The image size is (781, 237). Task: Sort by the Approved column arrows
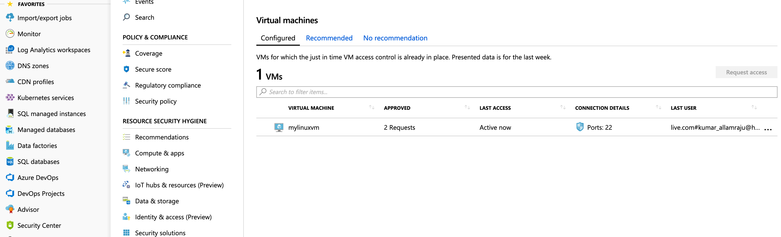(x=467, y=108)
